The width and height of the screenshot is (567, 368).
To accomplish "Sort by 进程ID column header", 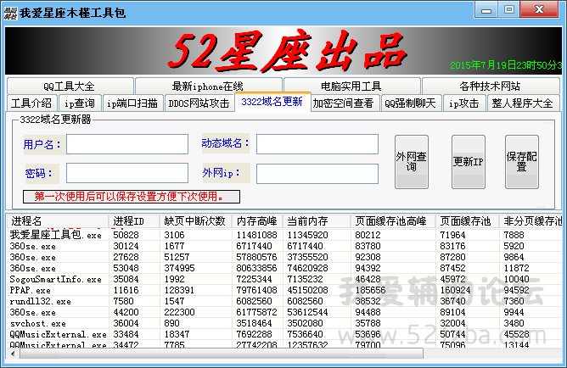I will pos(134,221).
